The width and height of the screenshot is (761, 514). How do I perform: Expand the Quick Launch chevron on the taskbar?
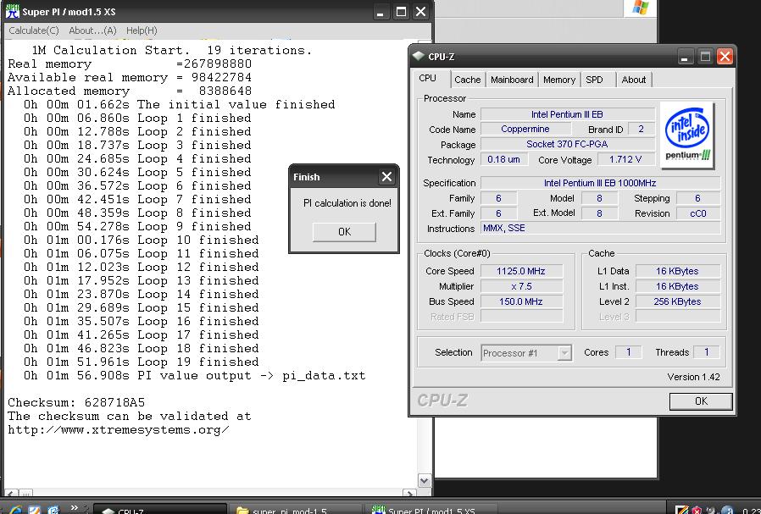click(75, 508)
